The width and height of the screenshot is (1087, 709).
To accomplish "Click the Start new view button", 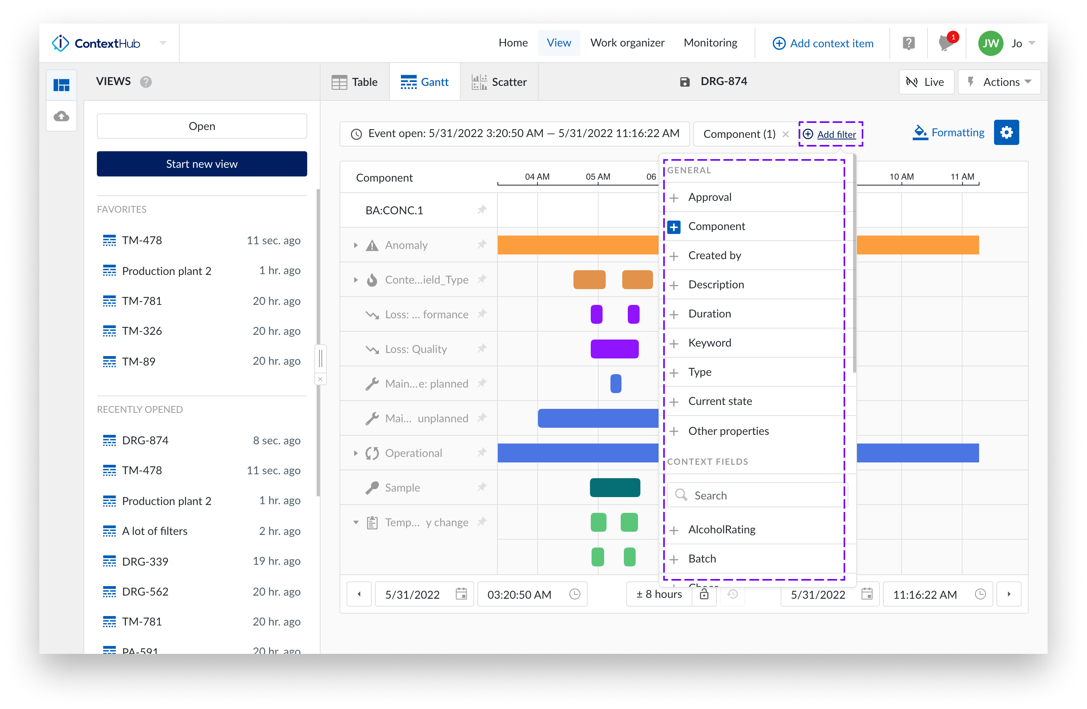I will [201, 164].
